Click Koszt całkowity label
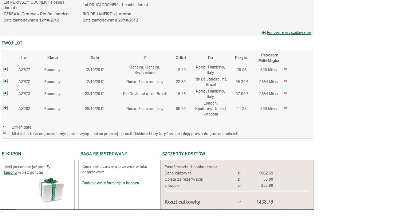The image size is (398, 224). (x=182, y=202)
